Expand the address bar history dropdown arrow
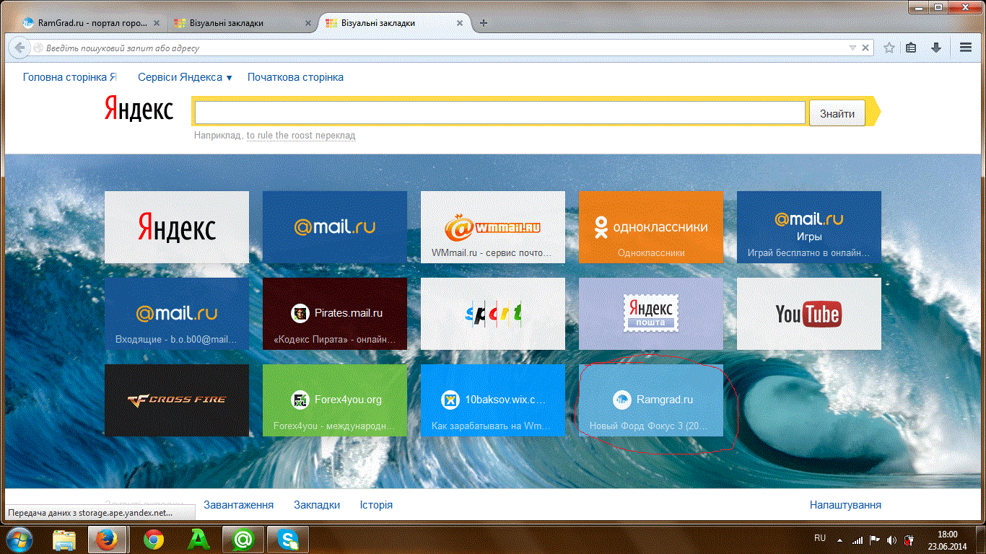The width and height of the screenshot is (986, 554). click(x=852, y=48)
